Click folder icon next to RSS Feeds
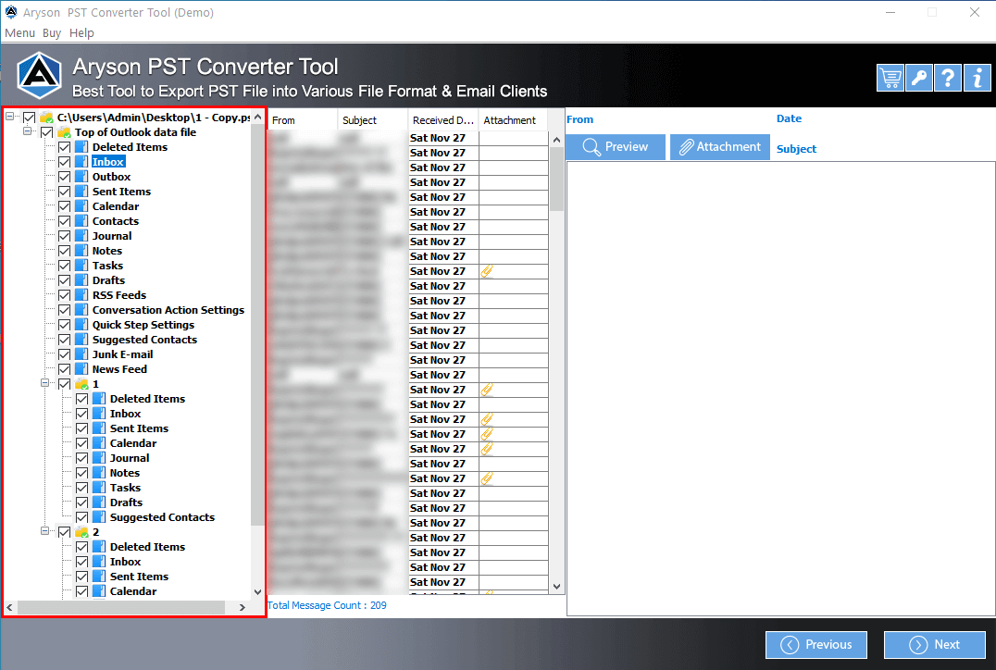Screen dimensions: 996x670 (x=81, y=294)
